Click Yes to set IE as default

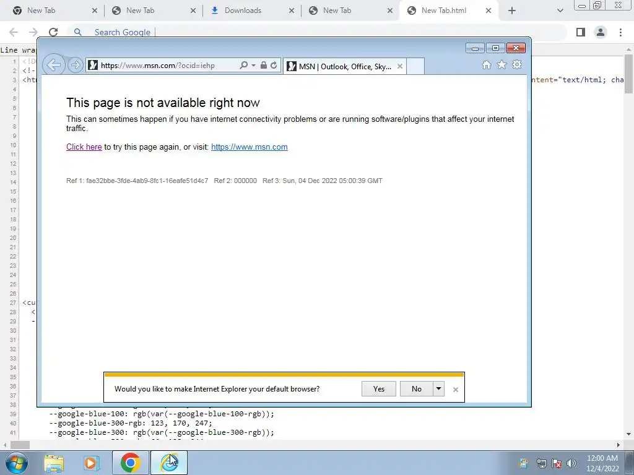379,389
